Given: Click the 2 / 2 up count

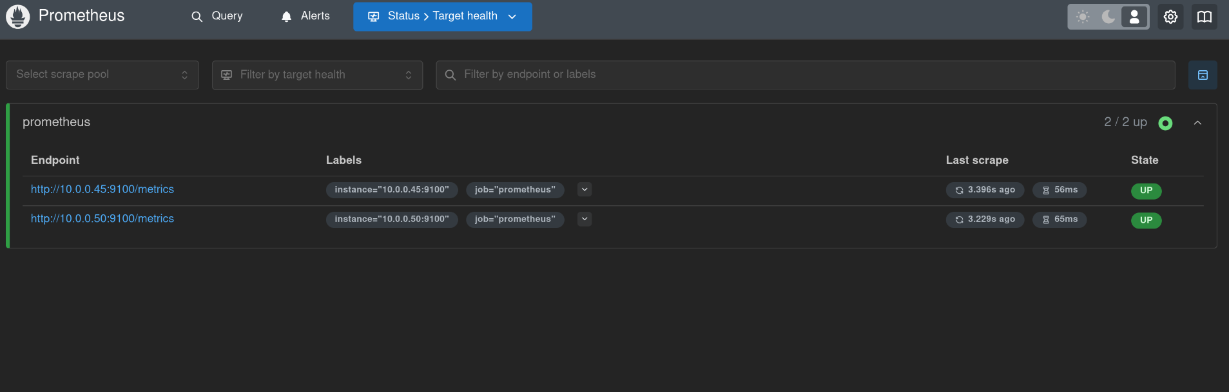Looking at the screenshot, I should pyautogui.click(x=1125, y=122).
